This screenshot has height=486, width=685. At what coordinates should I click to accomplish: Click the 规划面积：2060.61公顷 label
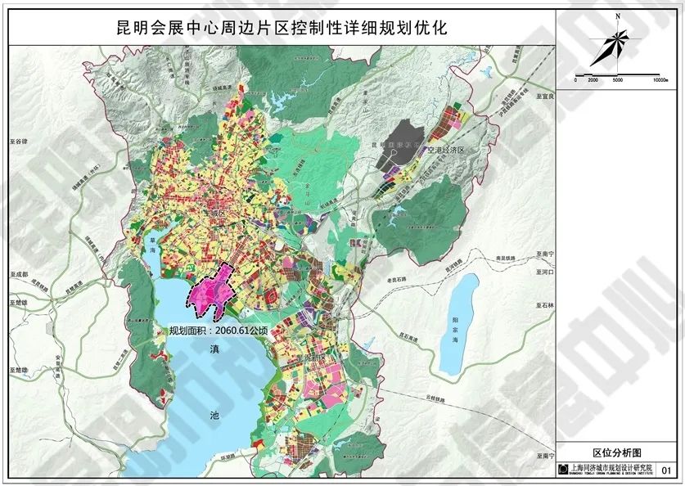tap(219, 331)
